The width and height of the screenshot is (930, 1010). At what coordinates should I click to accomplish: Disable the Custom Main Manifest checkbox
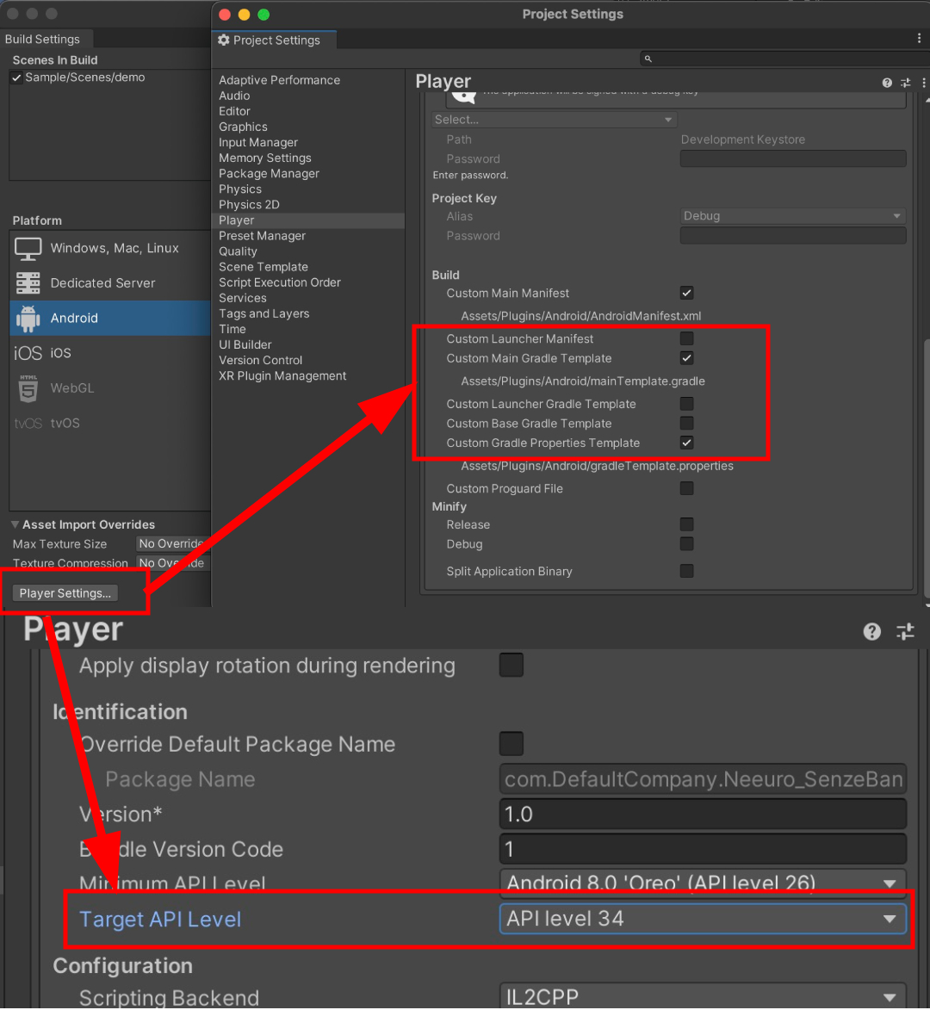point(686,293)
